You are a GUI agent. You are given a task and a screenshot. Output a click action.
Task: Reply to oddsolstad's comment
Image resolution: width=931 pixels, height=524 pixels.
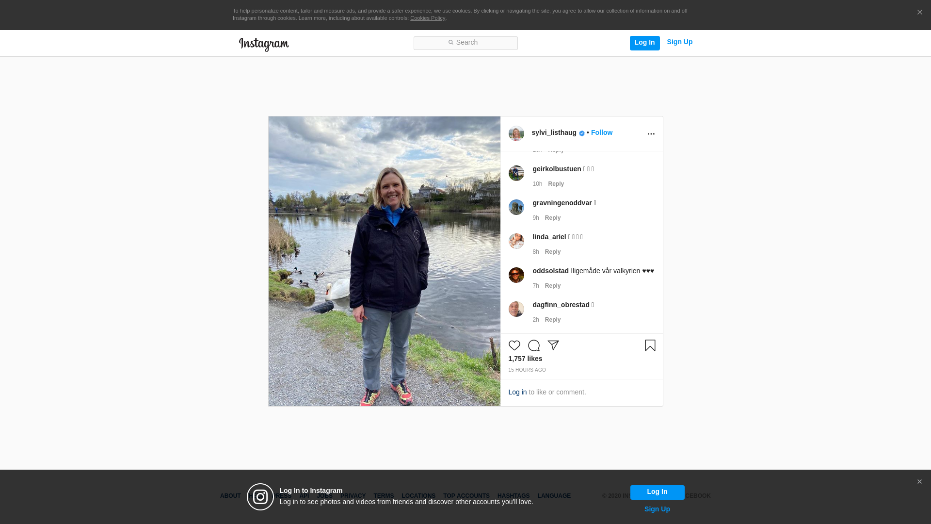coord(553,286)
